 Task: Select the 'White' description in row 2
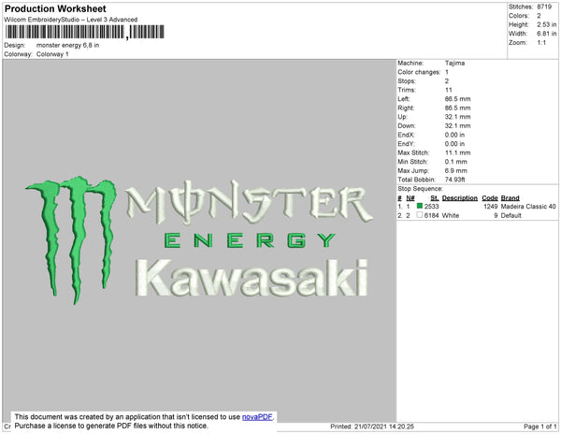coord(451,215)
